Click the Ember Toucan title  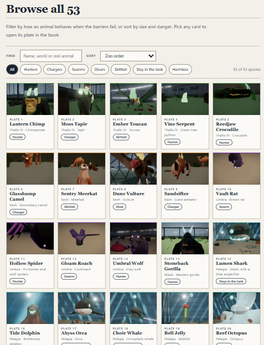pyautogui.click(x=130, y=124)
